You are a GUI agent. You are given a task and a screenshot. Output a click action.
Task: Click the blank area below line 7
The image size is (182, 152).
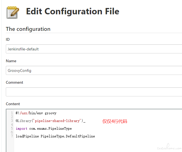tap(97, 145)
